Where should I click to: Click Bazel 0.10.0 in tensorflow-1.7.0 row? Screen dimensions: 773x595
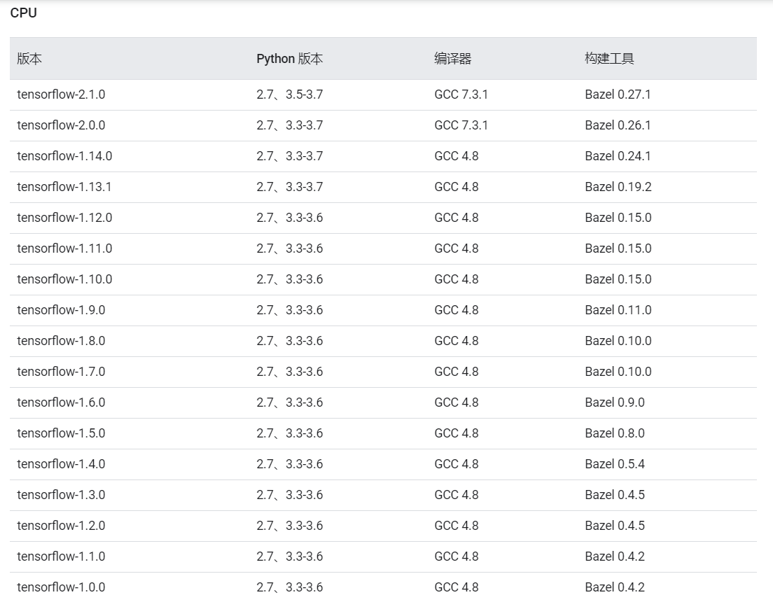[618, 372]
